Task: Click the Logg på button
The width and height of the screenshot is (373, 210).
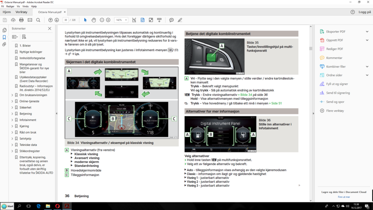Action: [x=364, y=12]
